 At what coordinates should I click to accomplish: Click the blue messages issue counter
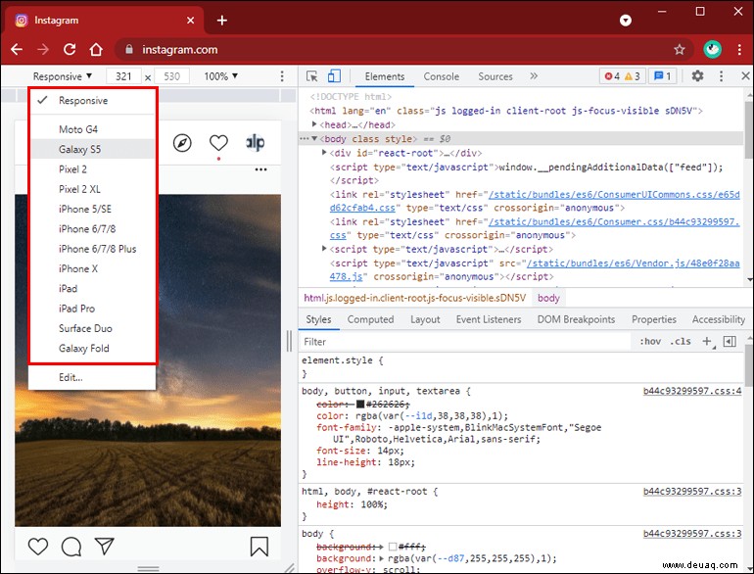tap(662, 76)
